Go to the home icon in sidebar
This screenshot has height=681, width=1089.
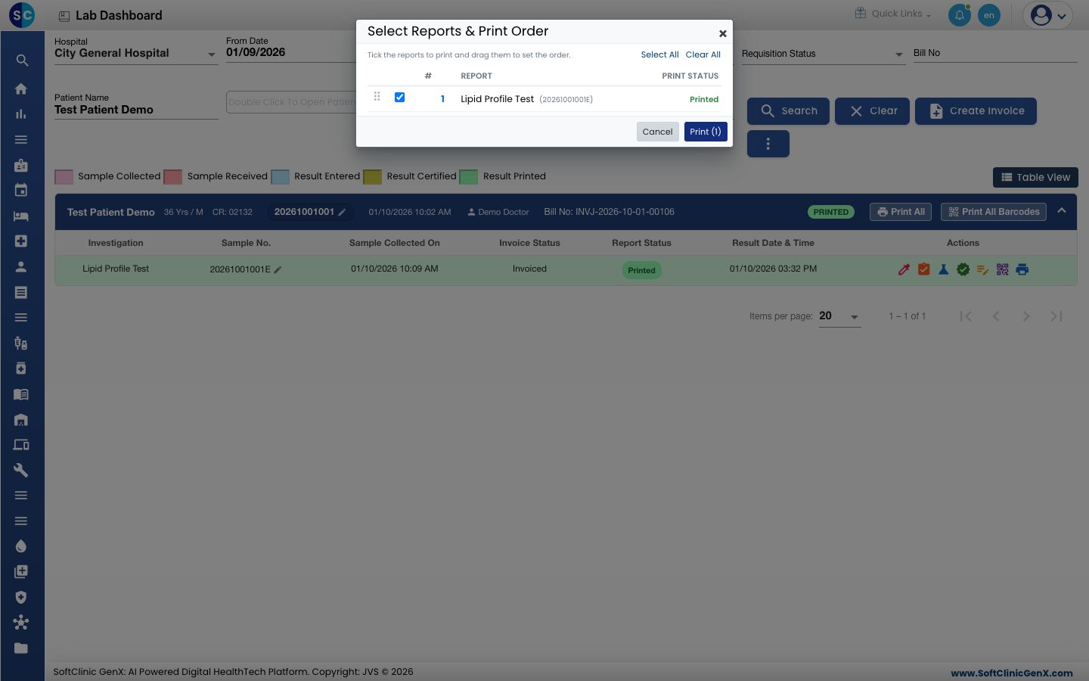[x=21, y=89]
